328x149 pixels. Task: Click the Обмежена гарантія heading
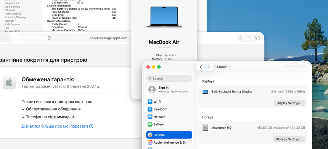pos(48,79)
